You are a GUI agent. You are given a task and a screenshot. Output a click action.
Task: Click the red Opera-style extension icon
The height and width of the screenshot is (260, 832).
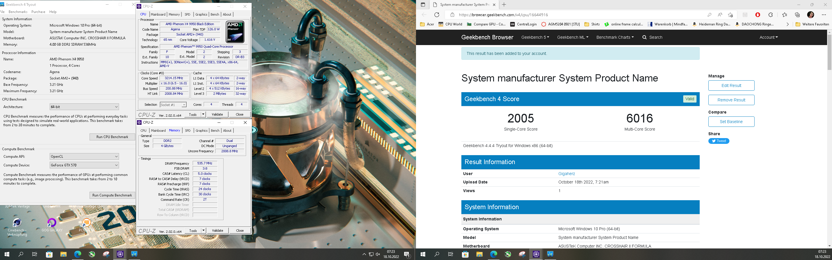coord(758,14)
